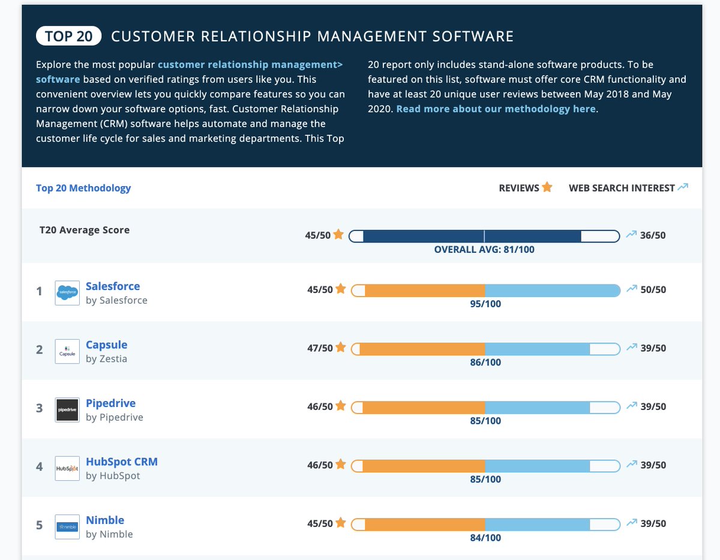Click 'by Zestia' vendor text
The height and width of the screenshot is (560, 720).
(x=106, y=359)
